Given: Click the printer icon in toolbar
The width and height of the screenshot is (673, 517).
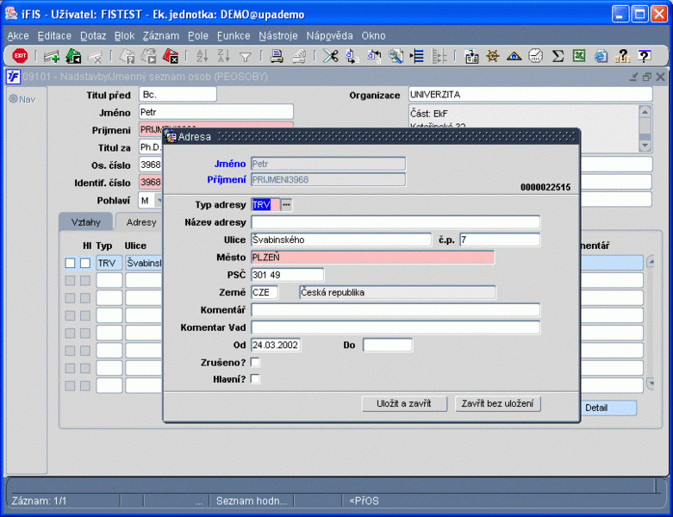Looking at the screenshot, I should point(277,56).
